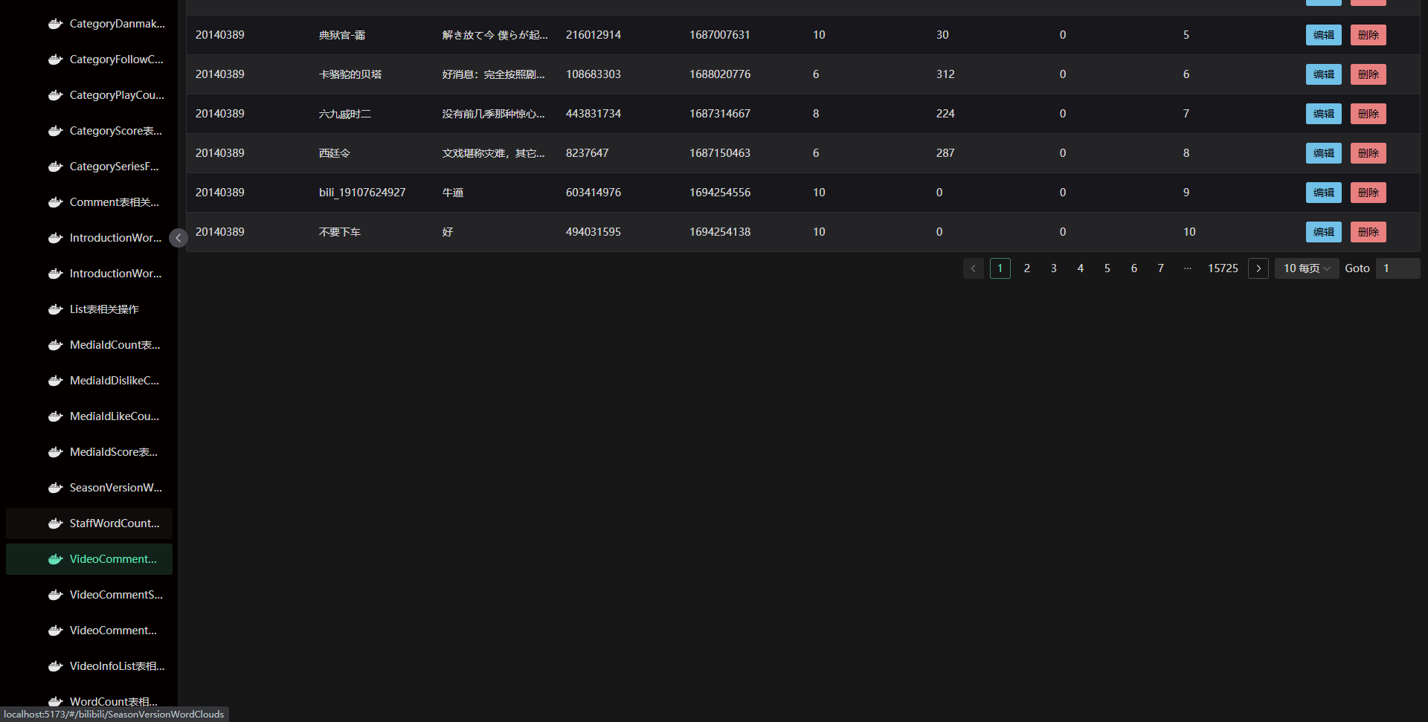This screenshot has width=1428, height=722.
Task: Click the CategoryPlayCou... sidebar icon
Action: point(55,95)
